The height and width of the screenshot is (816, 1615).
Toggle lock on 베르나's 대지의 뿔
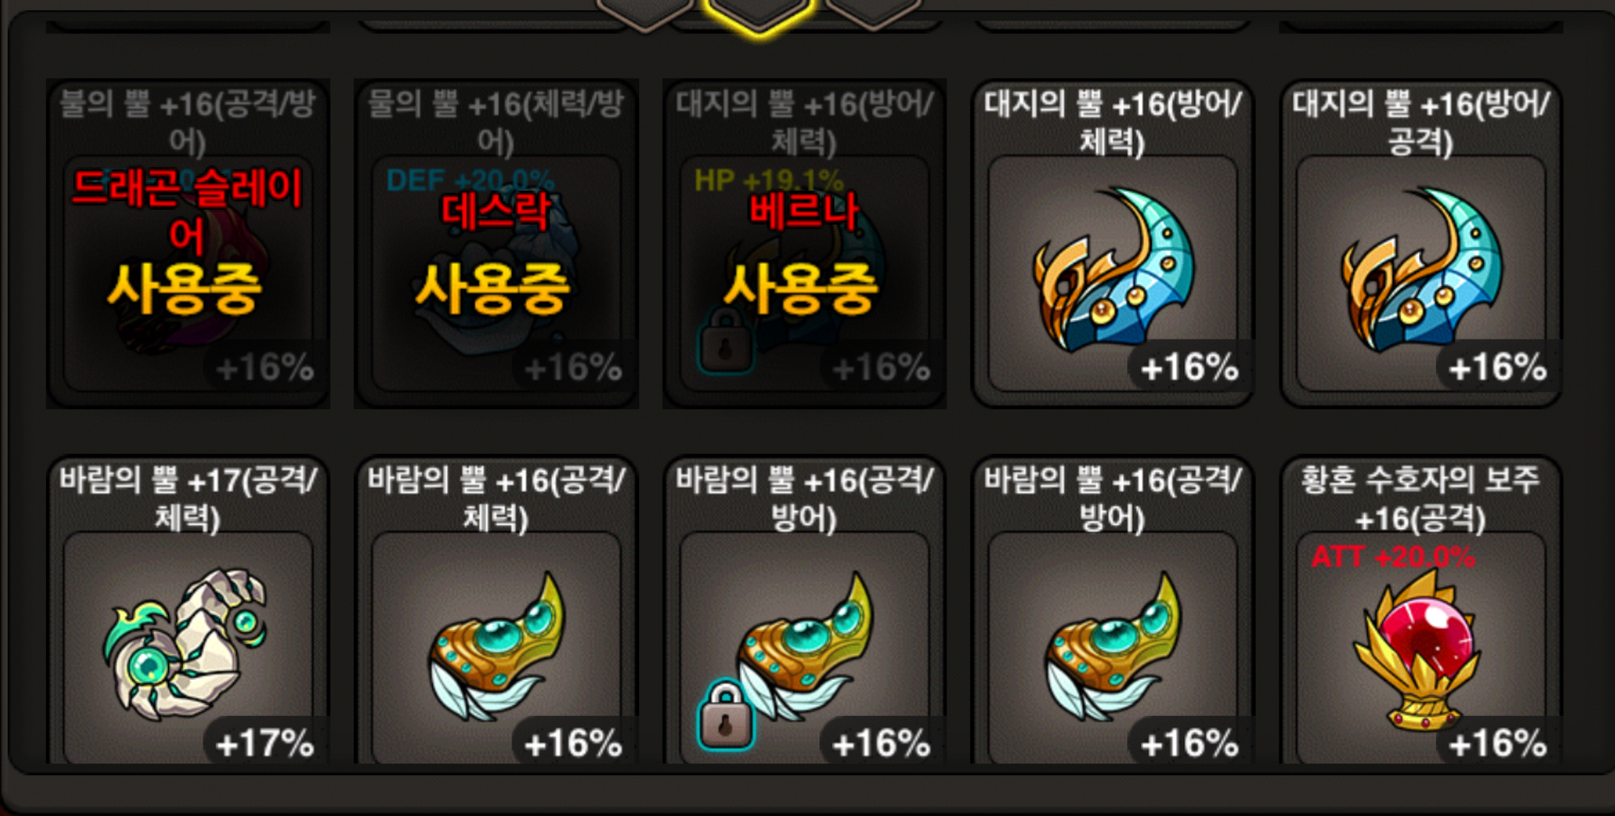tap(725, 340)
